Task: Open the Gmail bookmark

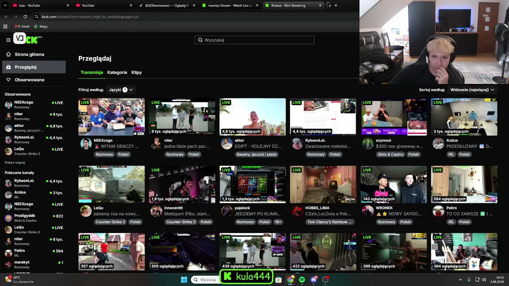Action: click(22, 27)
